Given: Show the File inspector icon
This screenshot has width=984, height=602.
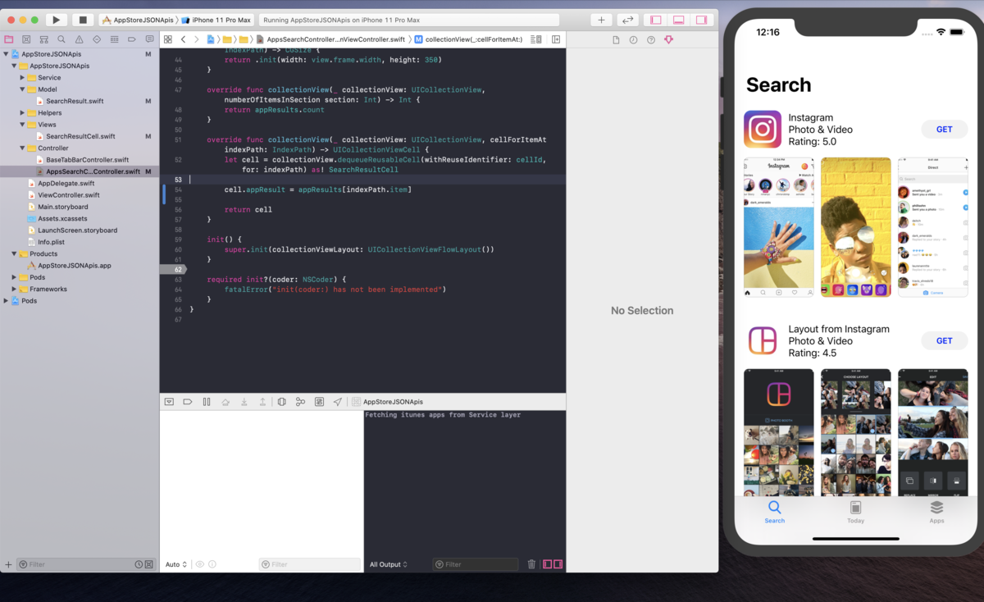Looking at the screenshot, I should pos(616,39).
